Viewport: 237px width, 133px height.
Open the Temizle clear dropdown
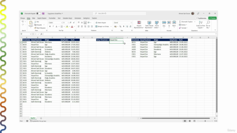183,28
